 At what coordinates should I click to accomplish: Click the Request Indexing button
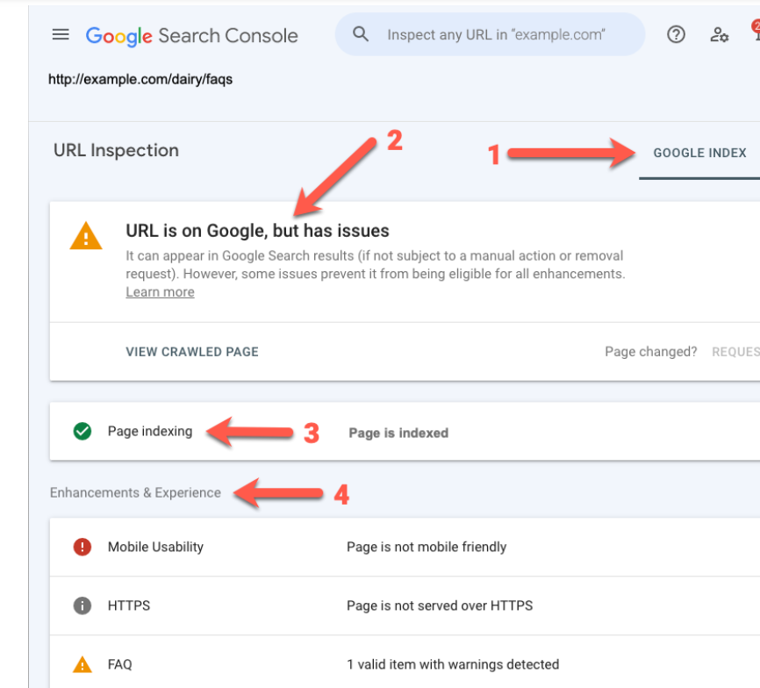pos(735,352)
